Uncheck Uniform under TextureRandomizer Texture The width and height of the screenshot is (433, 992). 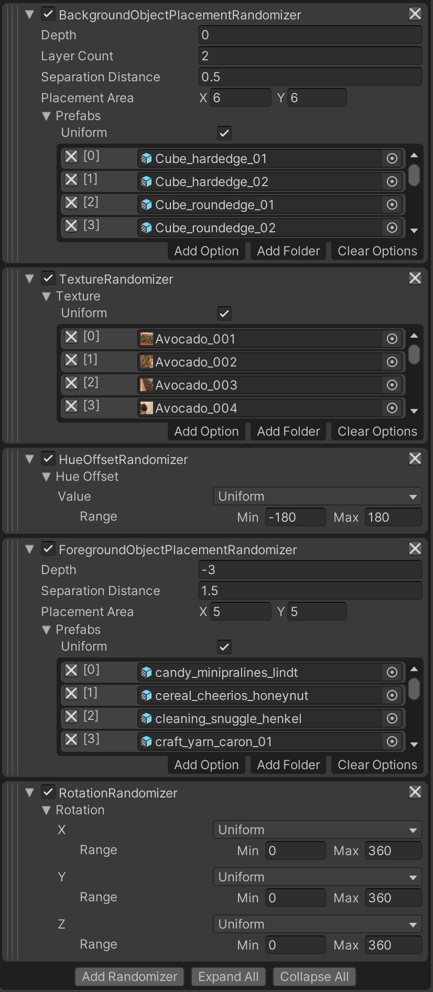tap(224, 314)
